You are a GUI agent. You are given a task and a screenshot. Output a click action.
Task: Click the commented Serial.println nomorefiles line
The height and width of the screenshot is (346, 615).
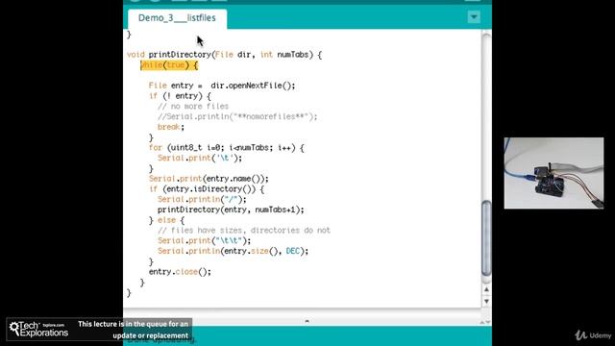click(x=237, y=116)
